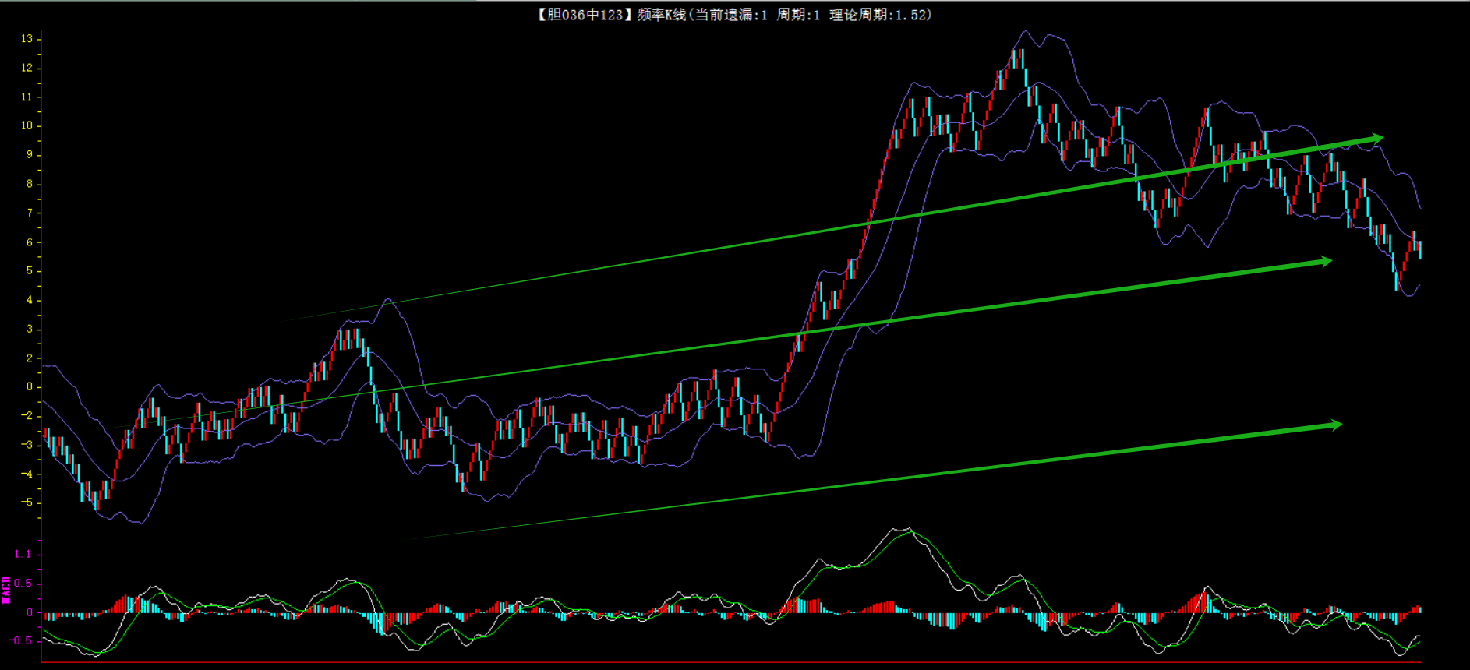This screenshot has height=670, width=1470.
Task: Click the -0.5 label on the MACD axis
Action: [x=21, y=641]
